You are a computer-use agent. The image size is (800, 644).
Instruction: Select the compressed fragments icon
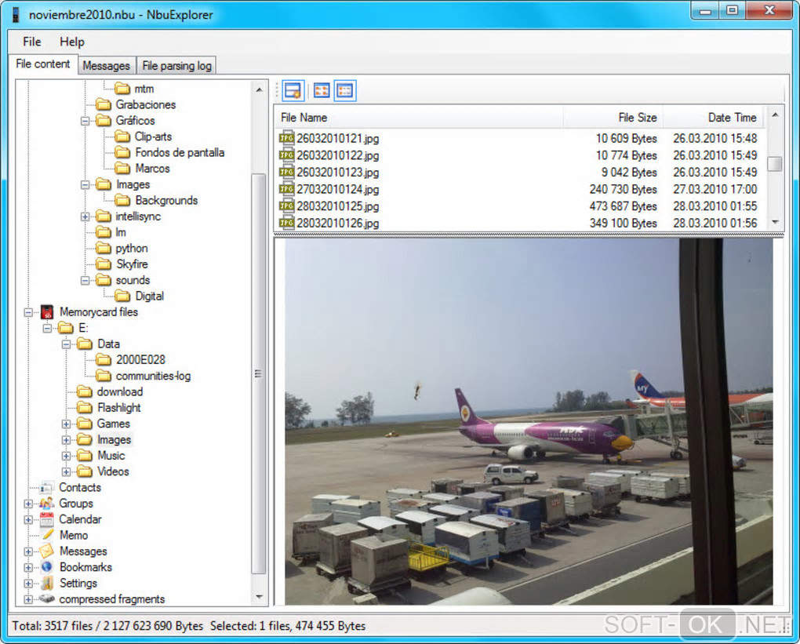47,599
